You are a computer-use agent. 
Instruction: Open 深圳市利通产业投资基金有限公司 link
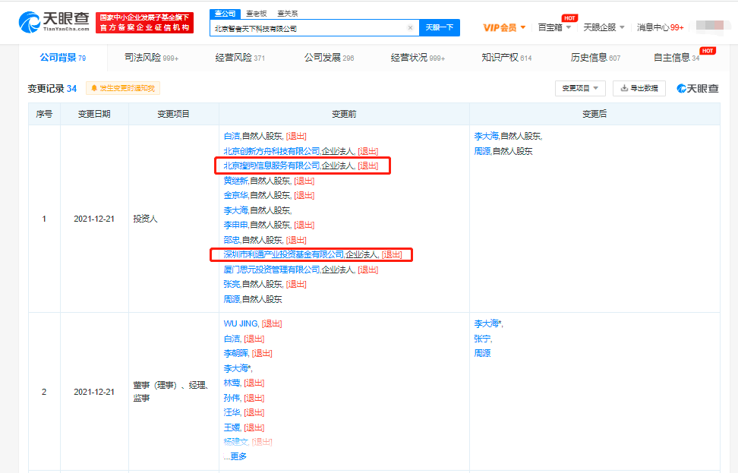click(x=284, y=254)
